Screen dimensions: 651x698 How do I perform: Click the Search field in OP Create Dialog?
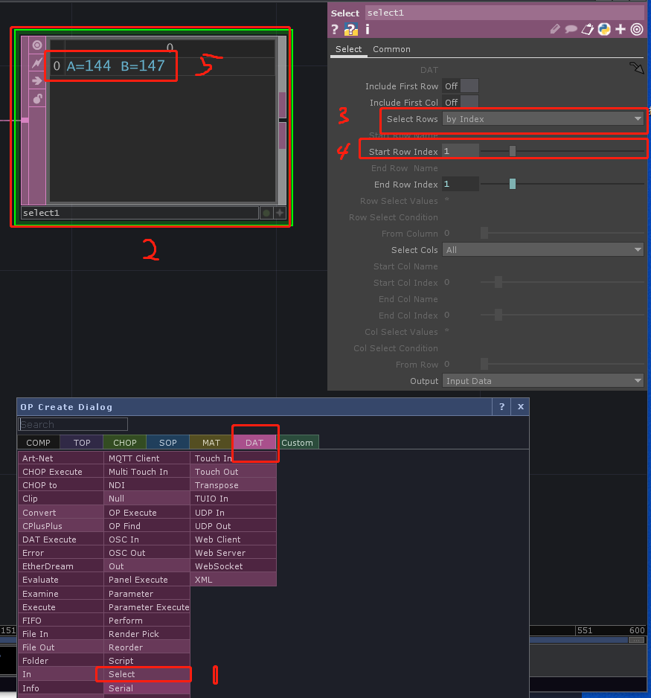[72, 423]
